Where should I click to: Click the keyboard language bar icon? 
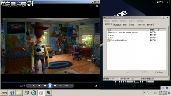[x=163, y=88]
